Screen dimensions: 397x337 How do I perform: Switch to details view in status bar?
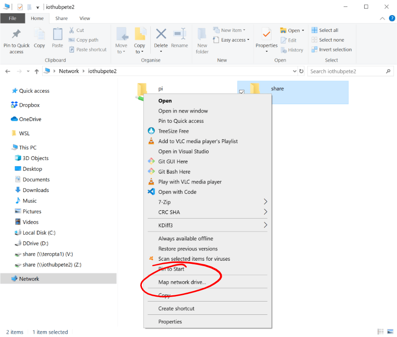[x=381, y=331]
